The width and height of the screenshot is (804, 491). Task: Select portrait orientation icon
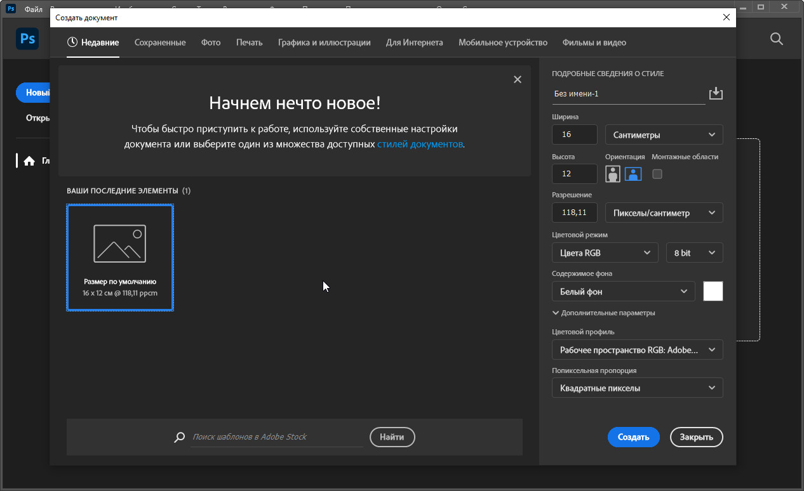click(612, 174)
